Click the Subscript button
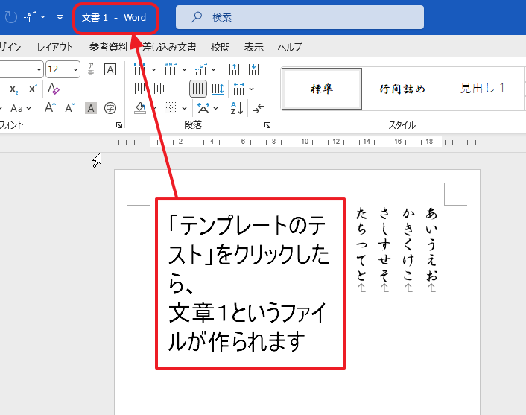The height and width of the screenshot is (415, 526). [x=13, y=89]
